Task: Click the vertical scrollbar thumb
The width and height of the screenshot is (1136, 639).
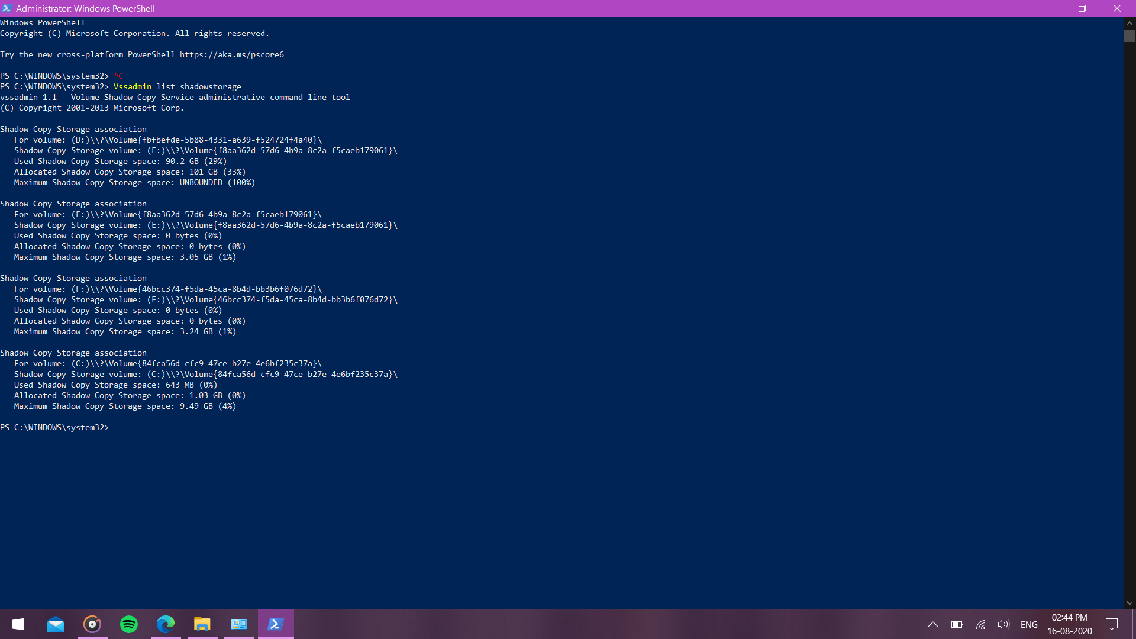Action: click(1129, 35)
